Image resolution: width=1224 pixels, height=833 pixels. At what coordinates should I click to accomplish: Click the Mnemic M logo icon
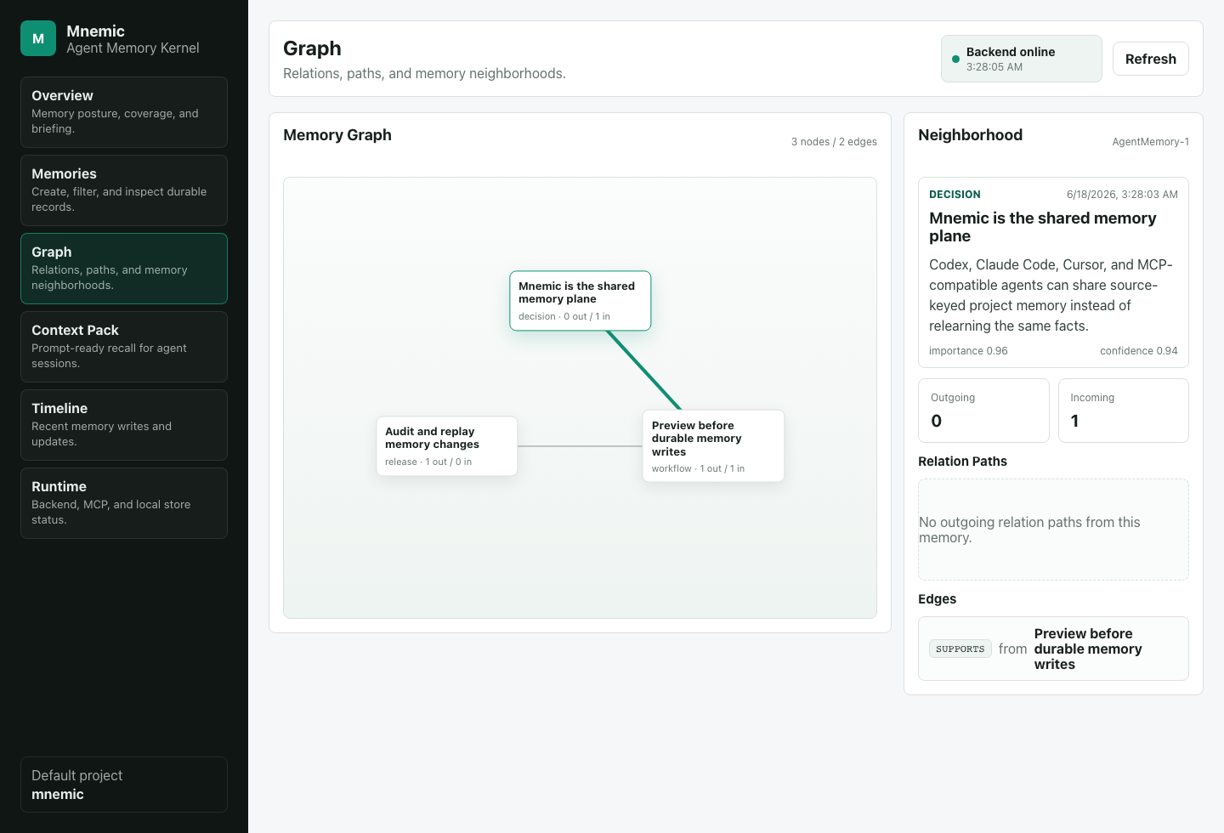pos(38,38)
